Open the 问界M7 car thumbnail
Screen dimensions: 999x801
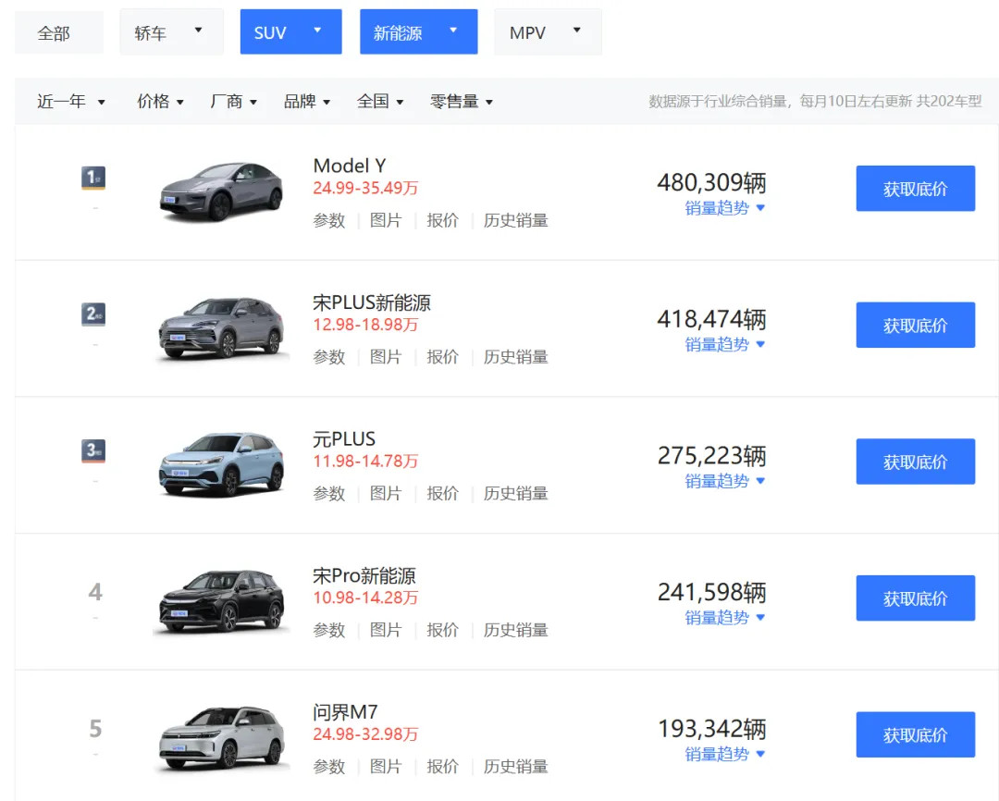point(221,737)
